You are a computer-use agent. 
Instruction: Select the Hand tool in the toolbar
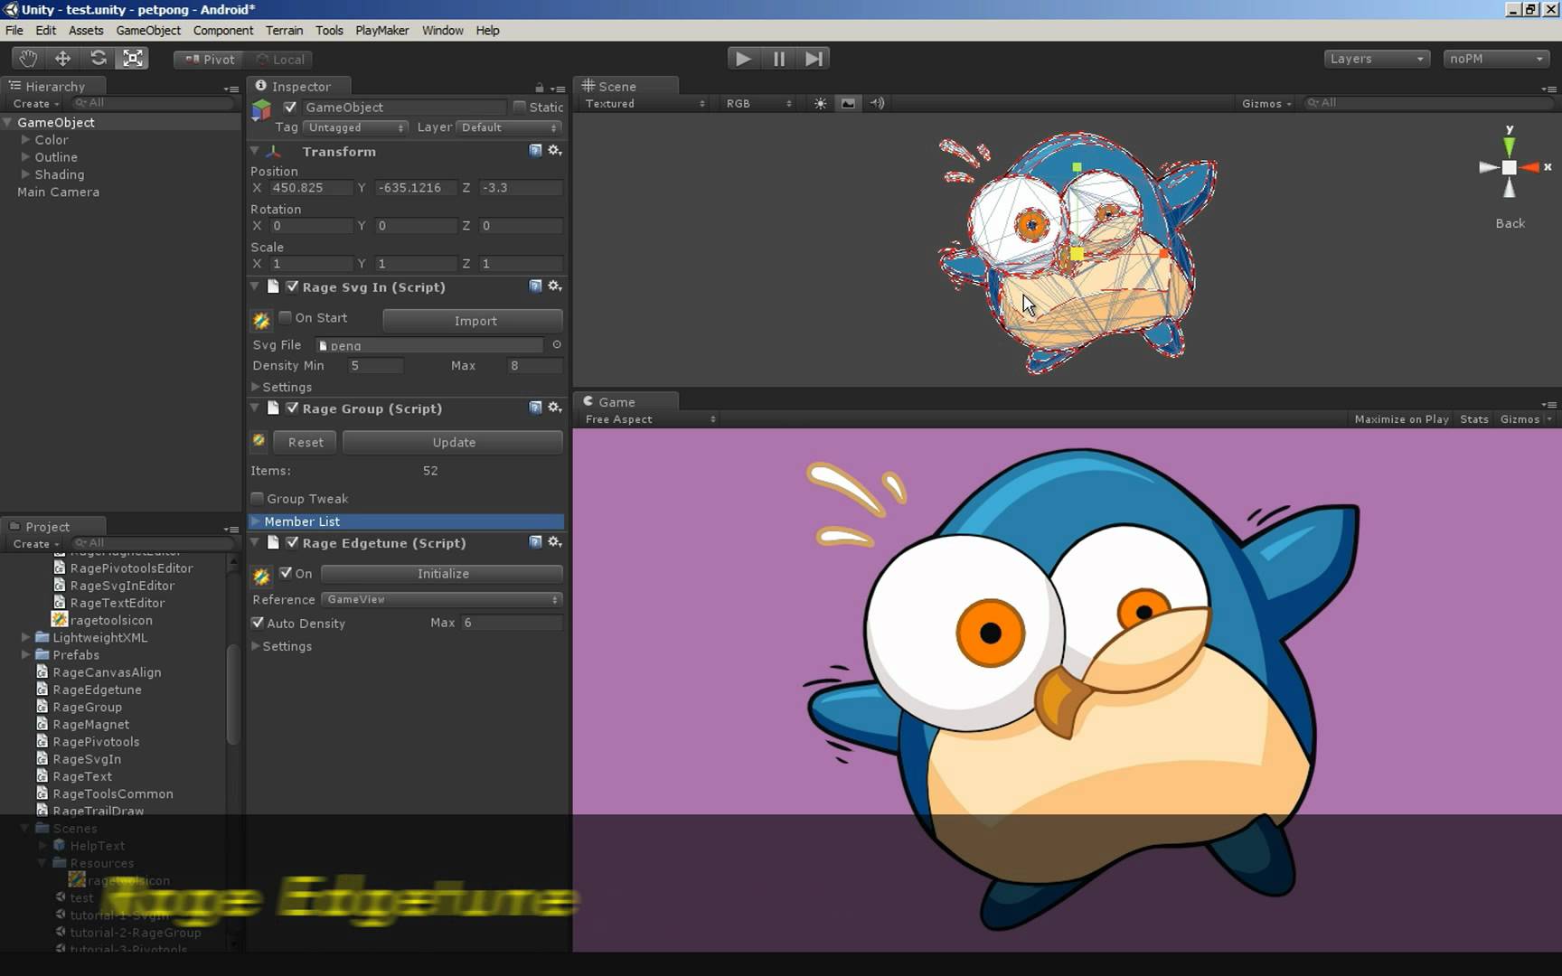click(x=26, y=58)
